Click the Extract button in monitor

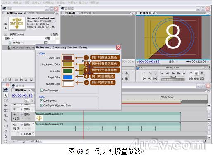(196, 78)
